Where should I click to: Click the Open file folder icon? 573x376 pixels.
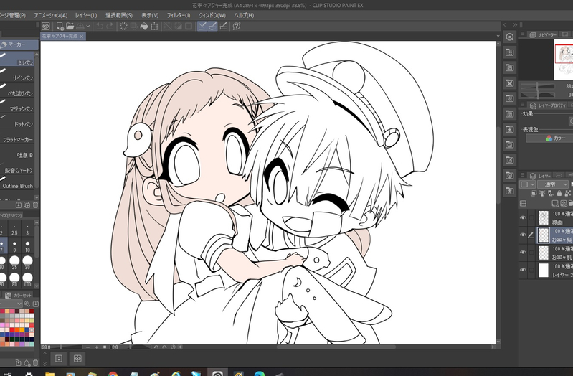pos(70,26)
